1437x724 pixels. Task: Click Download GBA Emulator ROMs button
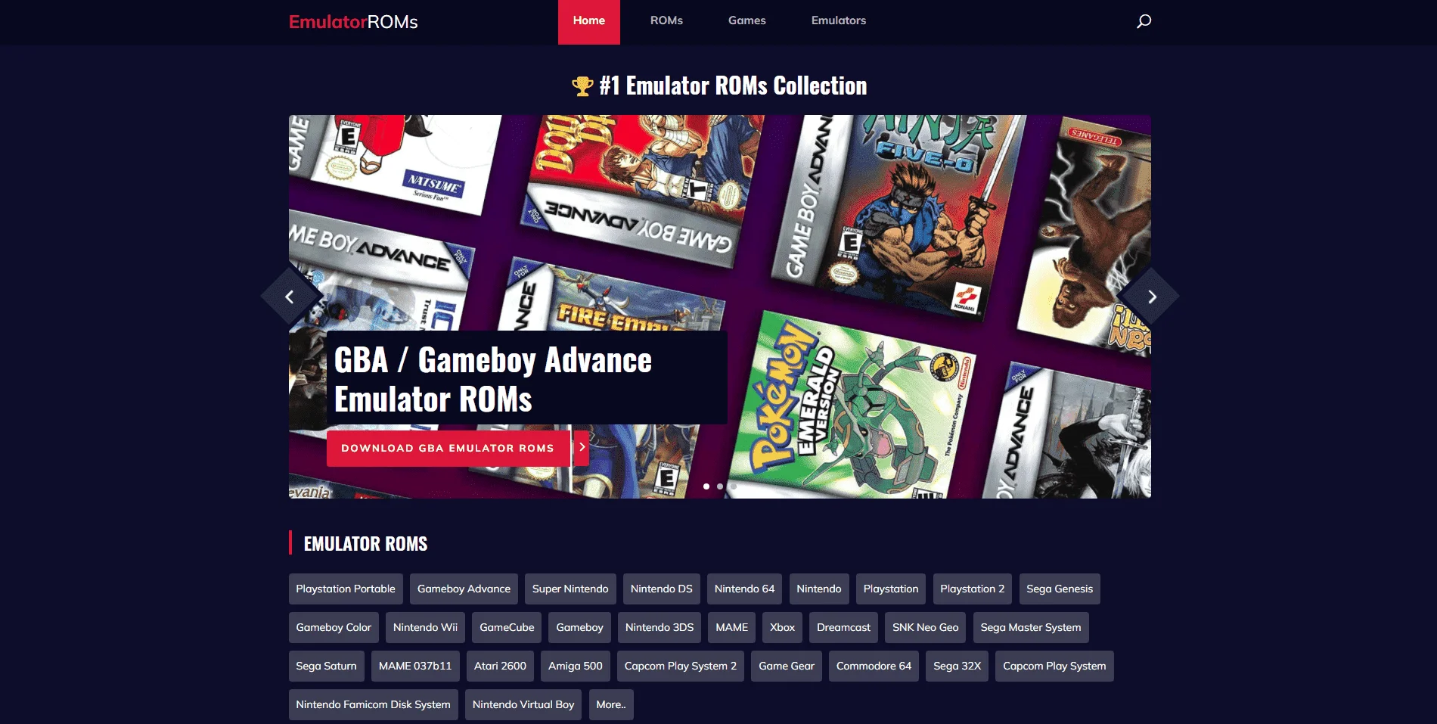pos(448,448)
